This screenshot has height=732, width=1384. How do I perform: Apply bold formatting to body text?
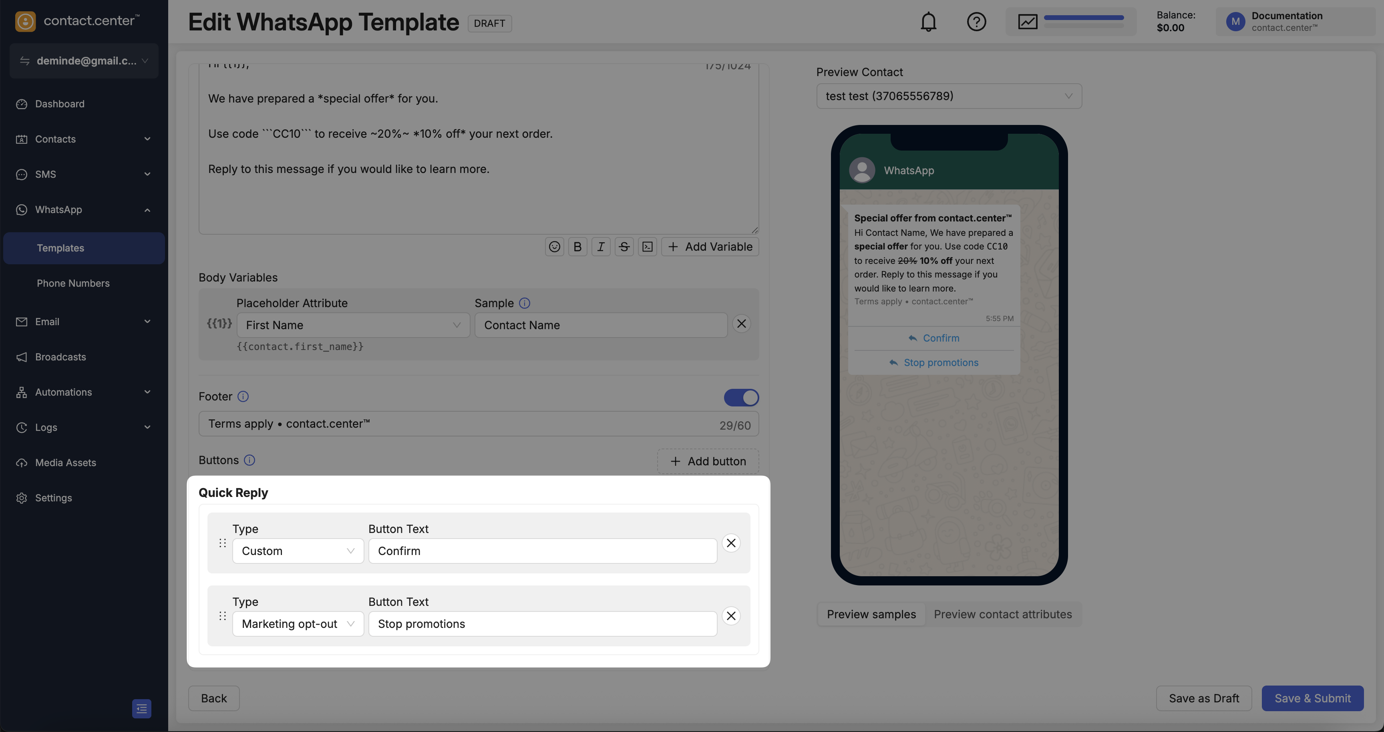click(577, 247)
